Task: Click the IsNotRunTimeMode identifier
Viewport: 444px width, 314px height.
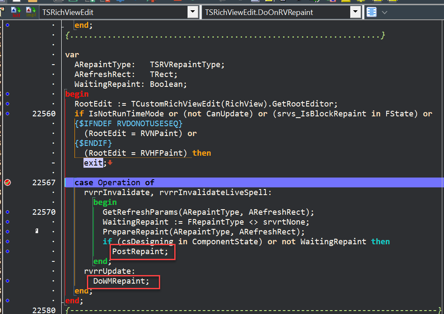Action: click(x=126, y=114)
